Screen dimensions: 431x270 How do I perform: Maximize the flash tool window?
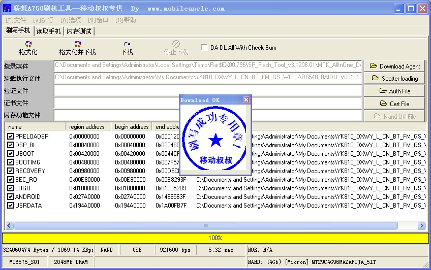tap(411, 9)
